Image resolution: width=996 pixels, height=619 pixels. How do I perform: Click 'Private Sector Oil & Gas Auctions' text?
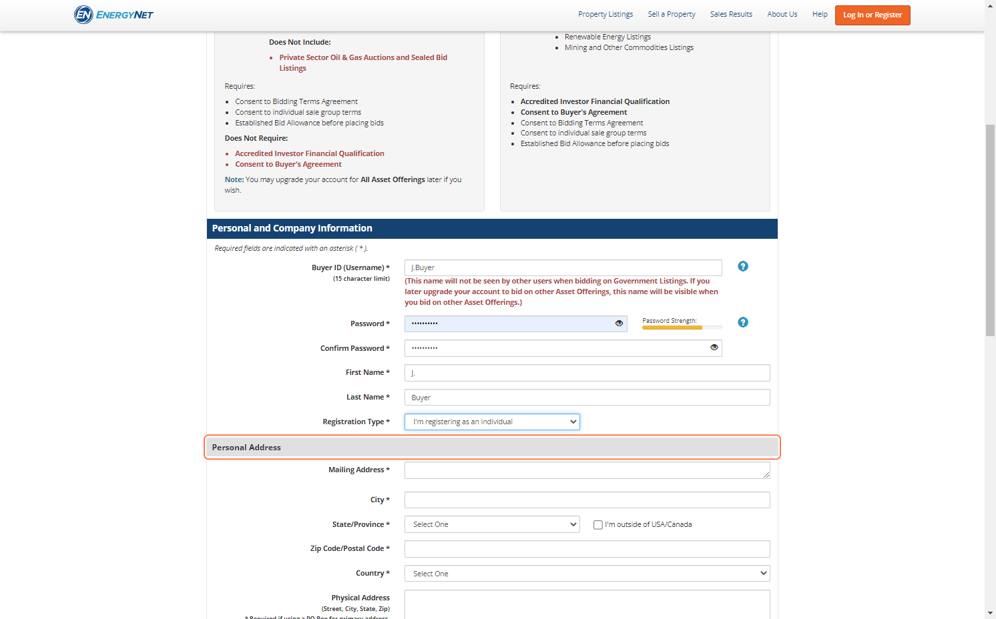point(363,63)
